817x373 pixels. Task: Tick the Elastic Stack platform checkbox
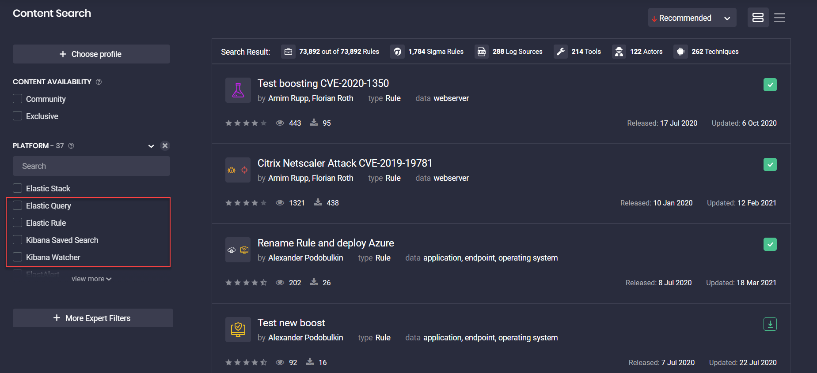point(18,188)
